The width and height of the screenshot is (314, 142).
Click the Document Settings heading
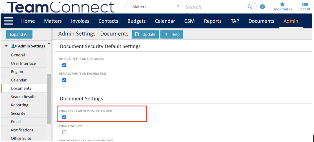[81, 98]
